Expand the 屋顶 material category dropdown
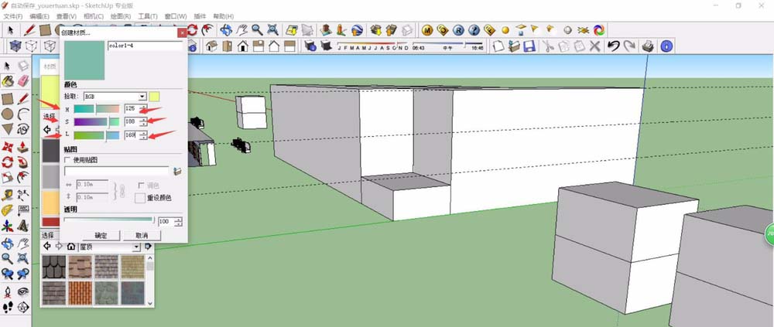Image resolution: width=774 pixels, height=327 pixels. pyautogui.click(x=137, y=247)
